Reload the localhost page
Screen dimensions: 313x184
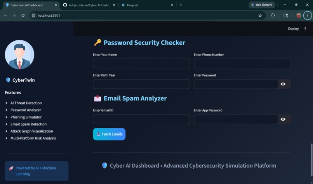[23, 16]
